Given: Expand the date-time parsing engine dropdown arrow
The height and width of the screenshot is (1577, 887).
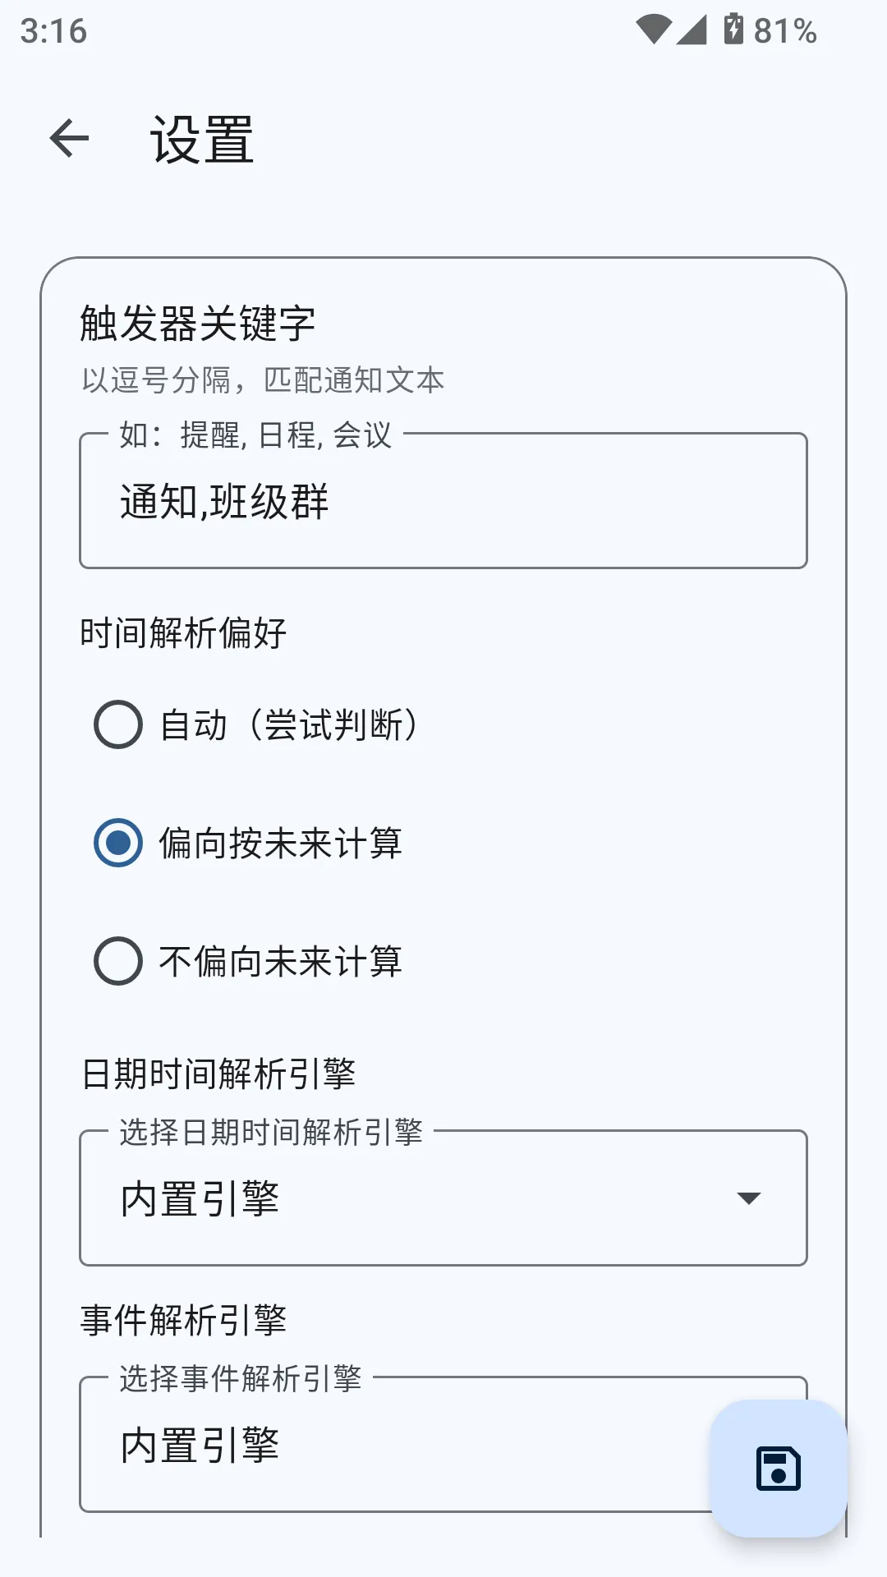Looking at the screenshot, I should (748, 1198).
